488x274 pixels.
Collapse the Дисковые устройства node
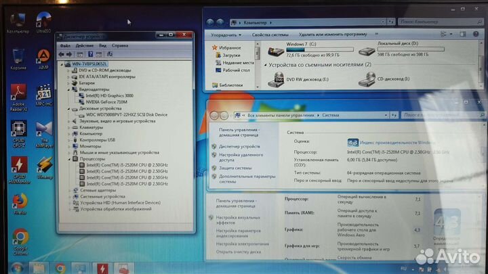point(68,109)
